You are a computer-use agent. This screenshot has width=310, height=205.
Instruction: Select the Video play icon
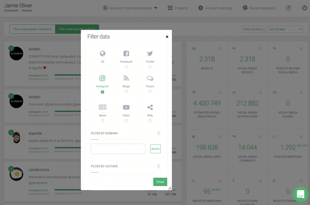coord(126,107)
